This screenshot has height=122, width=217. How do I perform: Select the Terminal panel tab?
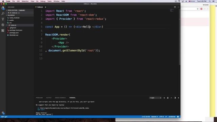point(72,98)
